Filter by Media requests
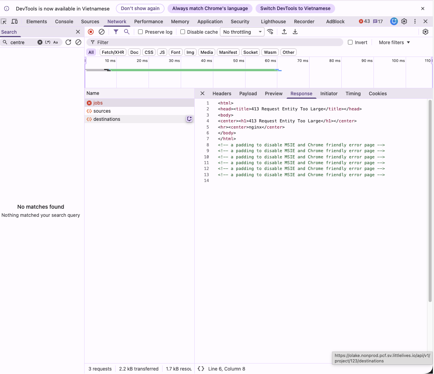 tap(207, 52)
